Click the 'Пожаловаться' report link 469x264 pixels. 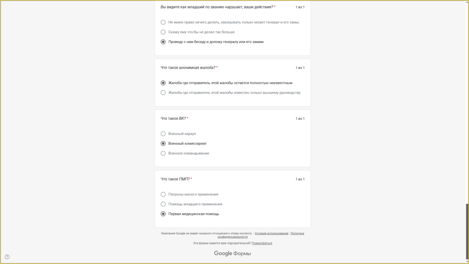pos(262,243)
